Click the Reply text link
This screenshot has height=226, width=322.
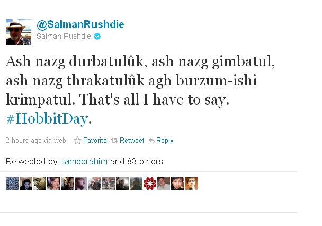[165, 141]
